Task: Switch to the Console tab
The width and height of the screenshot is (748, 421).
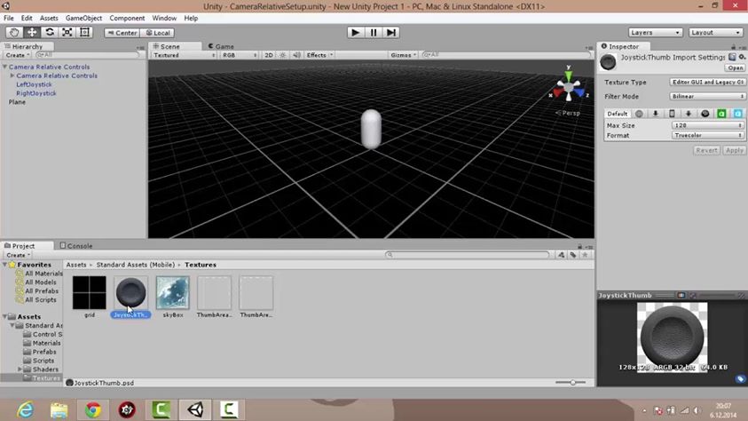Action: 76,246
